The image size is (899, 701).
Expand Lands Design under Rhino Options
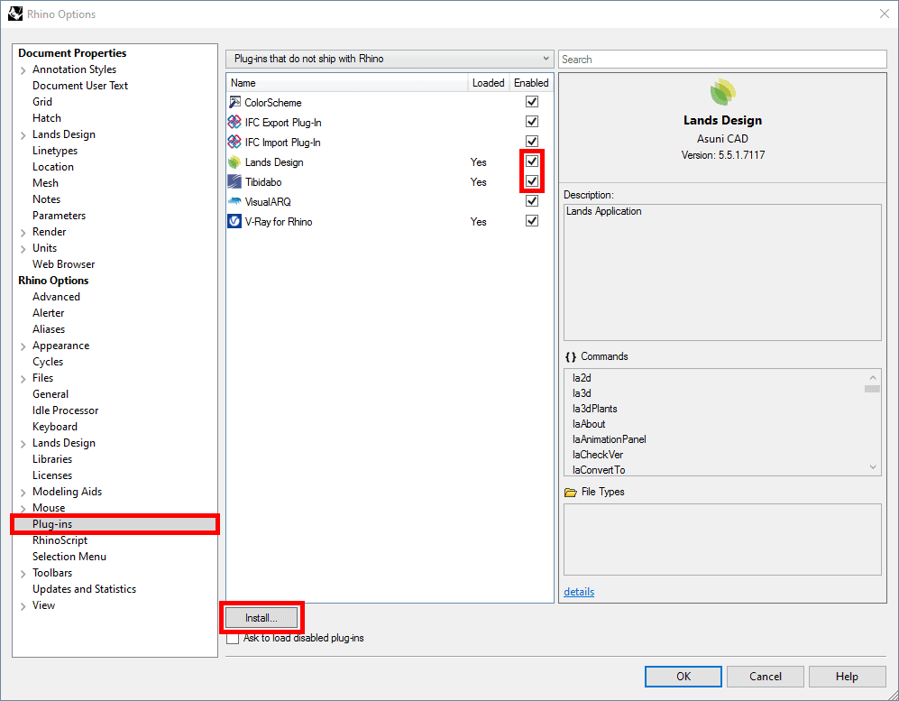pos(23,444)
